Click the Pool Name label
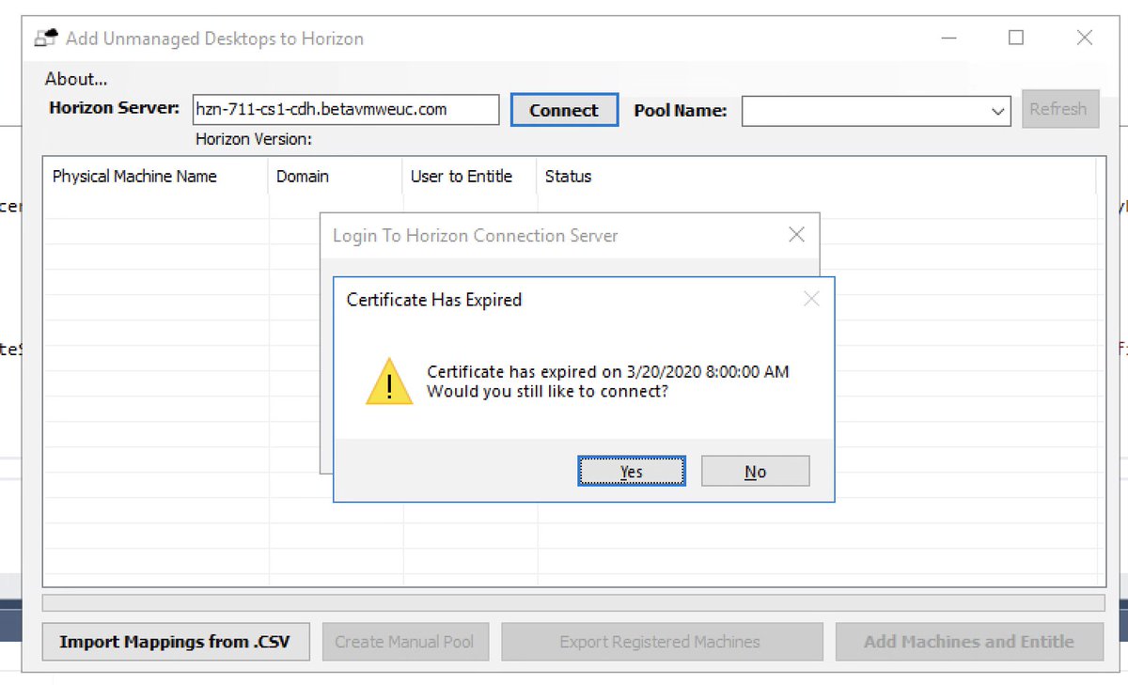Image resolution: width=1128 pixels, height=685 pixels. [x=681, y=111]
